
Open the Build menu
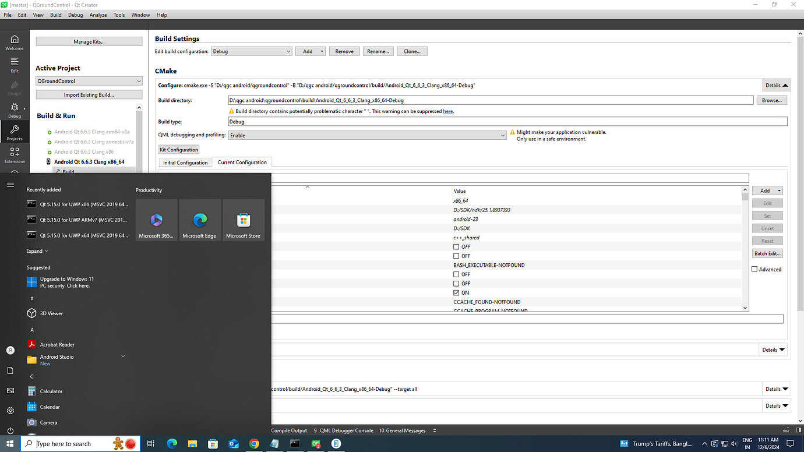click(x=55, y=15)
